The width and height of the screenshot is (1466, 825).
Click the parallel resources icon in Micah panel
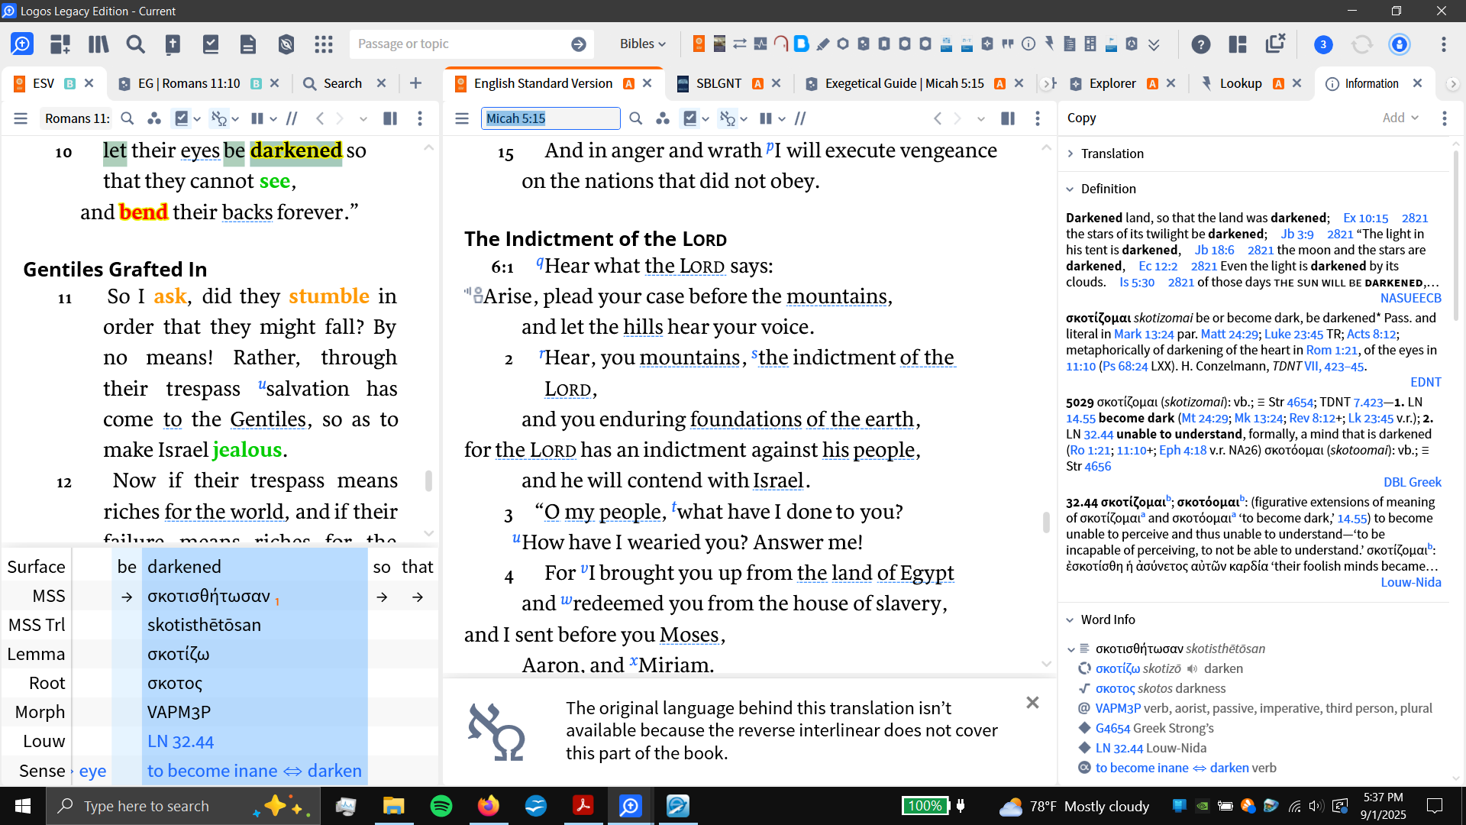point(663,118)
